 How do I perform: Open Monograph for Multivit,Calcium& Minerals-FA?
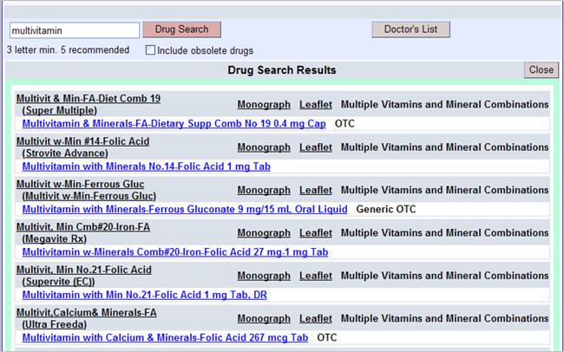pyautogui.click(x=264, y=319)
